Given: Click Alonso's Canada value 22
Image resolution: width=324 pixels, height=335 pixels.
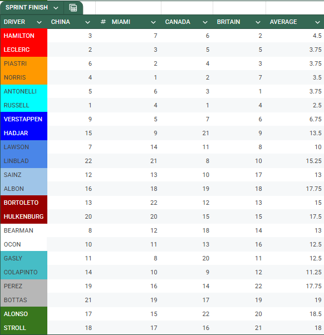Looking at the screenshot, I should click(x=205, y=314).
